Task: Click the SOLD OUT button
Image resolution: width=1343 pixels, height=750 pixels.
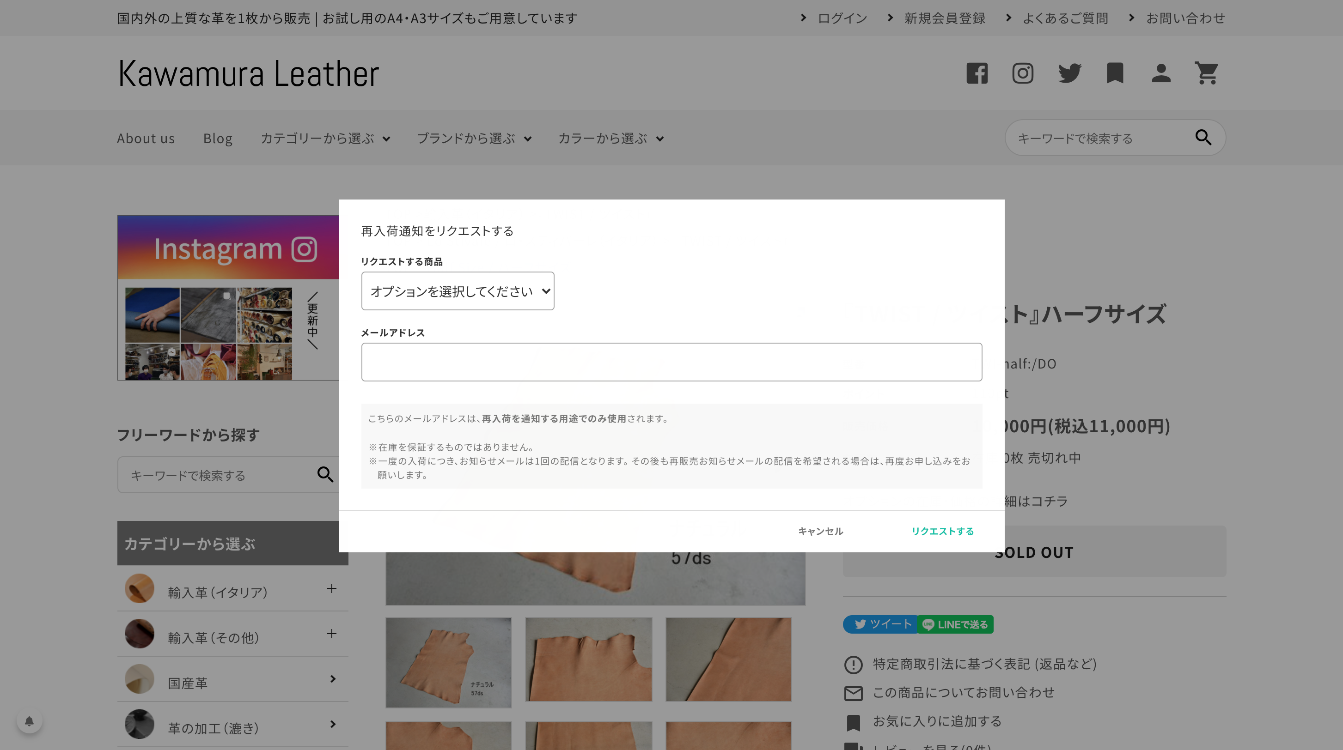Action: tap(1034, 552)
